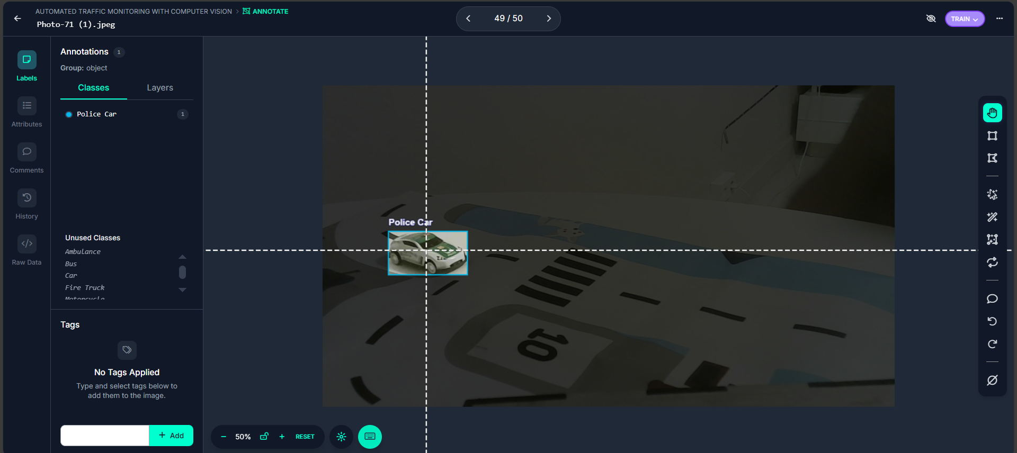Open the TRAIN dropdown
Screen dimensions: 1017x453
(x=965, y=19)
